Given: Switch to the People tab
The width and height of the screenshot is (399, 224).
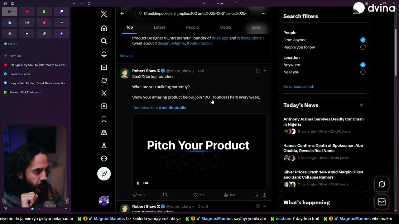Looking at the screenshot, I should tap(192, 27).
